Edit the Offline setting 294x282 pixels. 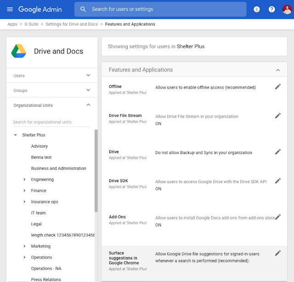277,86
